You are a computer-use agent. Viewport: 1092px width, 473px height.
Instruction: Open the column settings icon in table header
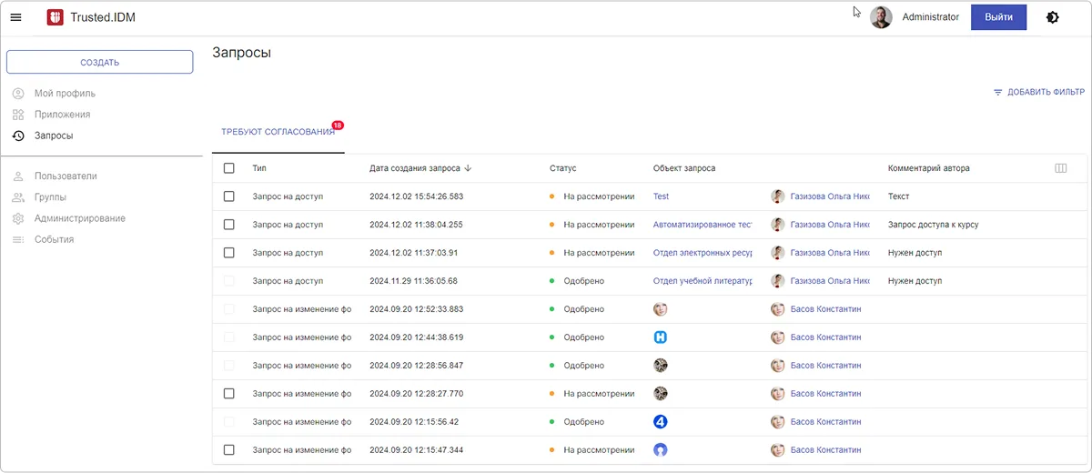coord(1060,168)
